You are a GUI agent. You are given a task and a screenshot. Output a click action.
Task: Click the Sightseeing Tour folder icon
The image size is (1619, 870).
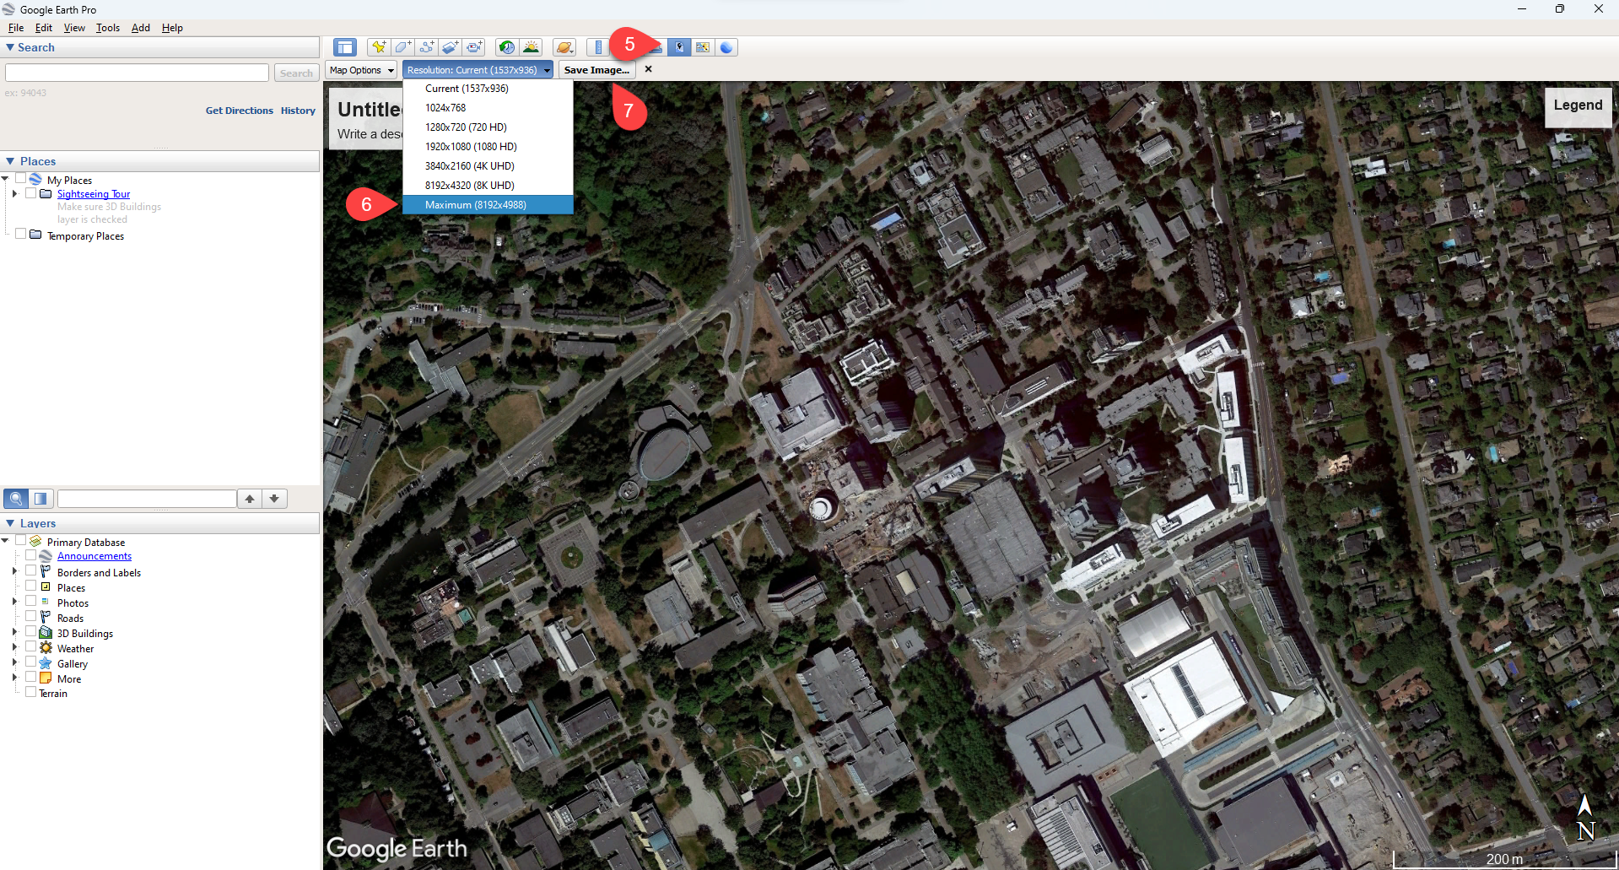(x=46, y=193)
